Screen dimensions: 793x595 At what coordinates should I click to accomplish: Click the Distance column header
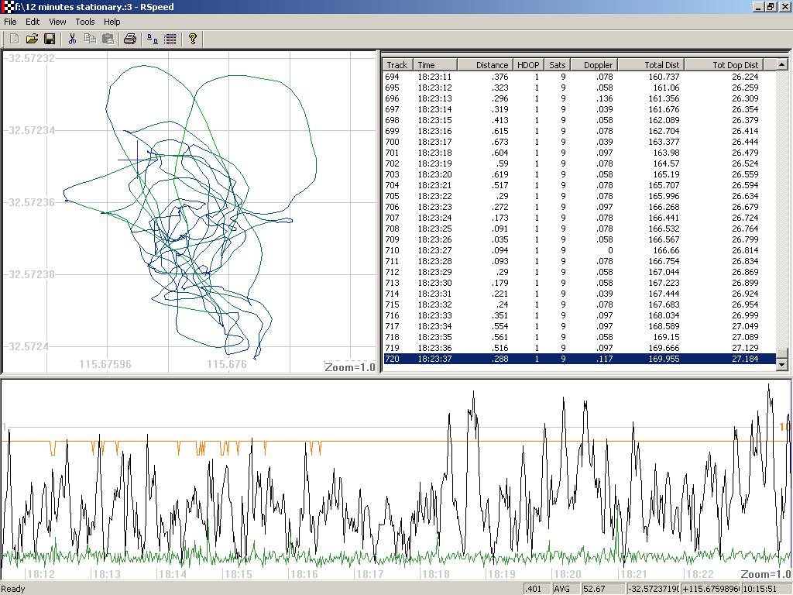(x=485, y=65)
